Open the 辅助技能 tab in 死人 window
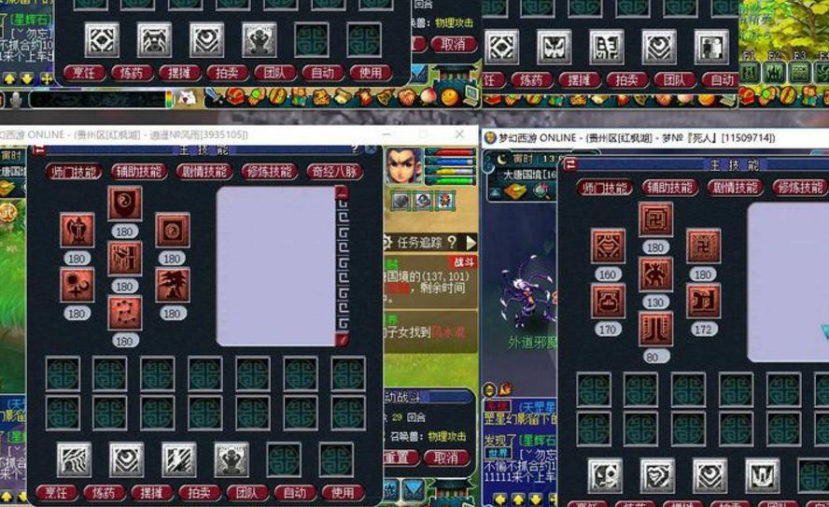 point(669,187)
